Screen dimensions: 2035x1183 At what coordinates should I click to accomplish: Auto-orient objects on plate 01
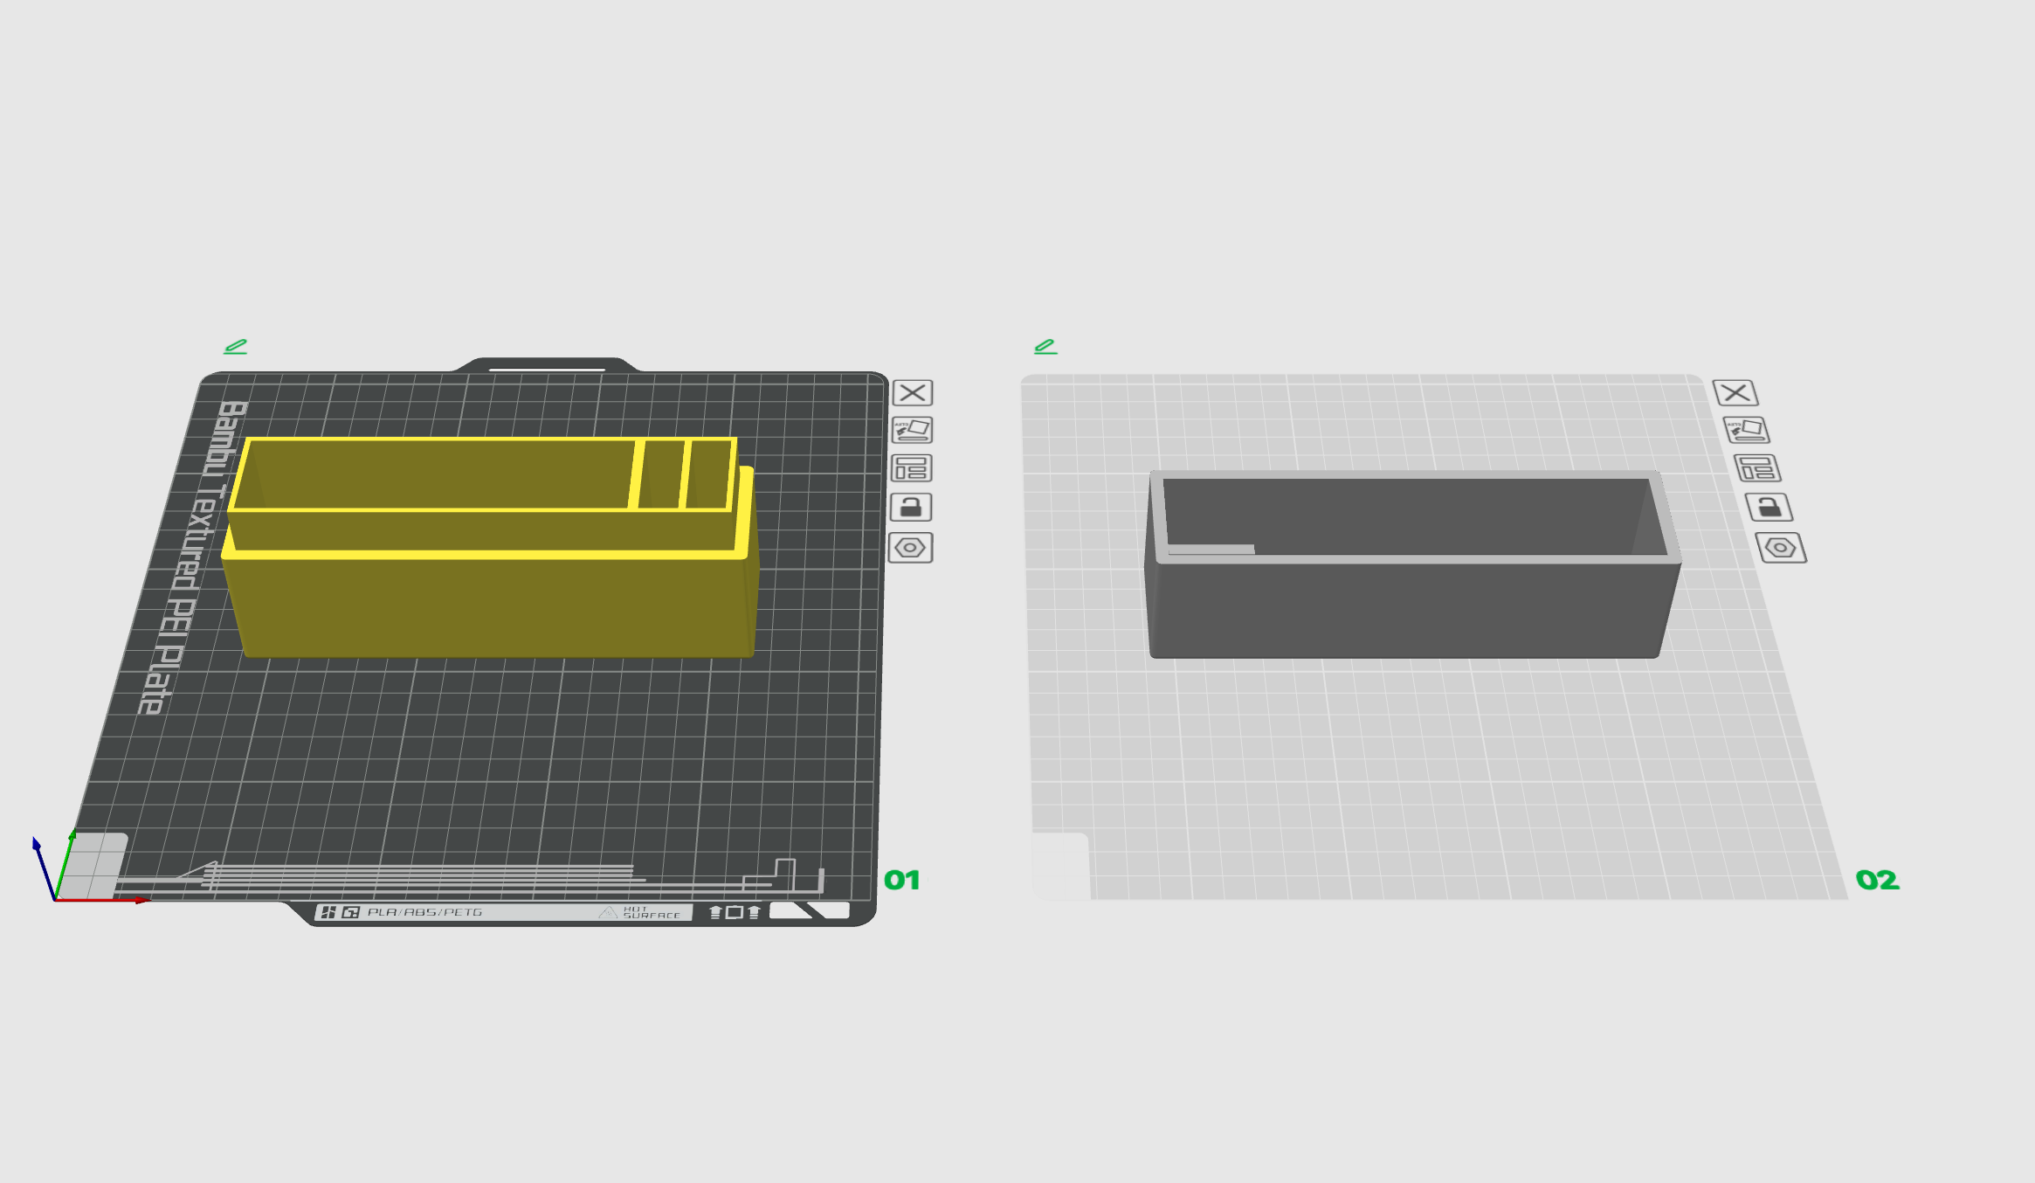(912, 430)
